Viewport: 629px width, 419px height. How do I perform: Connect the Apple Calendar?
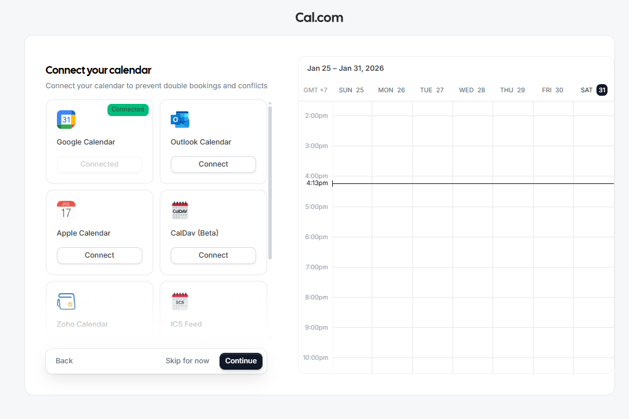pyautogui.click(x=99, y=255)
